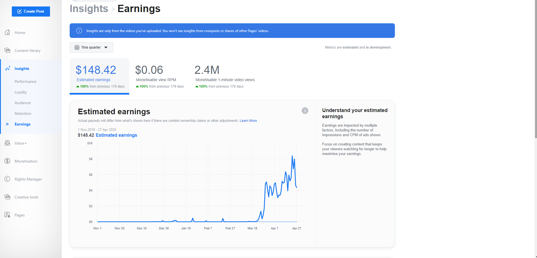The height and width of the screenshot is (258, 537).
Task: Select the $148.42 Estimated earnings metric tab
Action: (99, 76)
